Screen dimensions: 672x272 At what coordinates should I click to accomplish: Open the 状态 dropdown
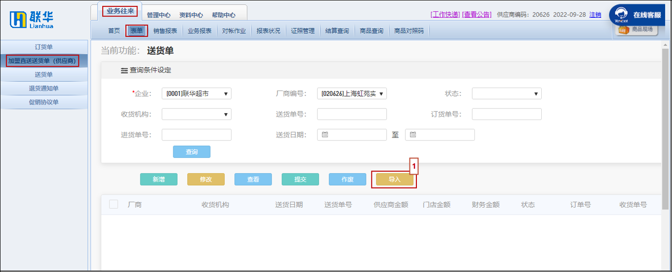[x=507, y=94]
